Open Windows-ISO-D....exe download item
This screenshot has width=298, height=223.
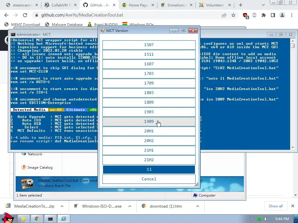(x=98, y=206)
